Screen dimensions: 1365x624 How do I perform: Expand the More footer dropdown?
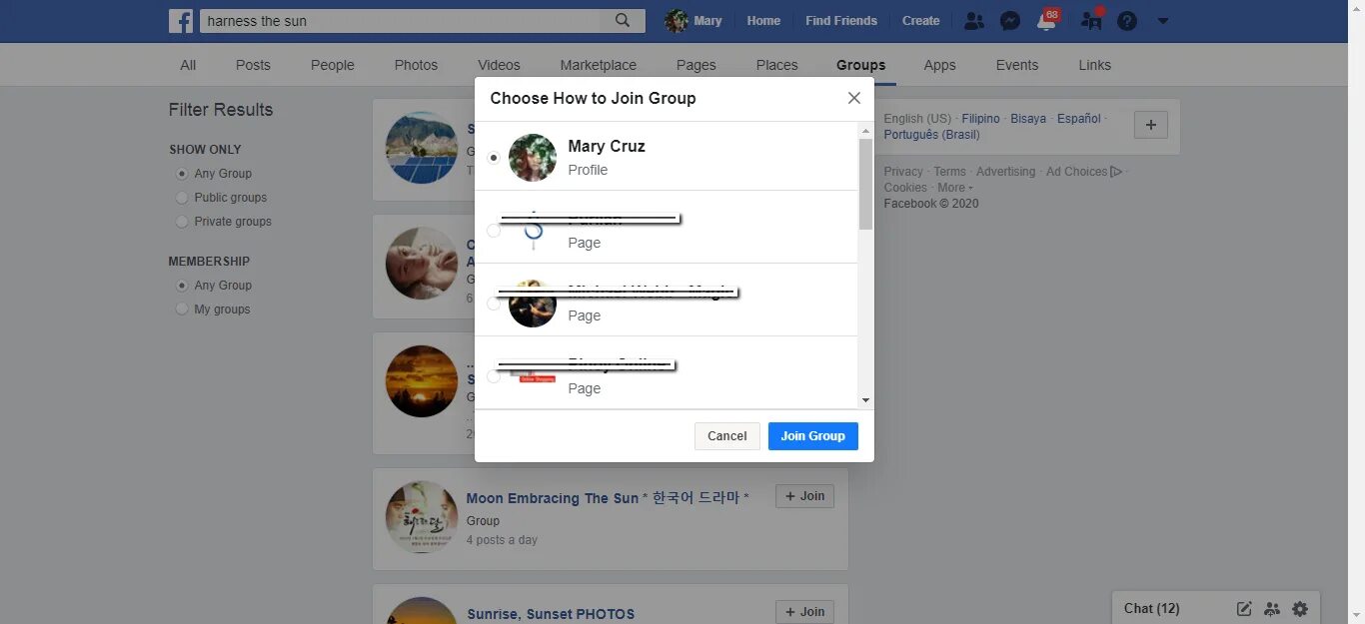(954, 188)
